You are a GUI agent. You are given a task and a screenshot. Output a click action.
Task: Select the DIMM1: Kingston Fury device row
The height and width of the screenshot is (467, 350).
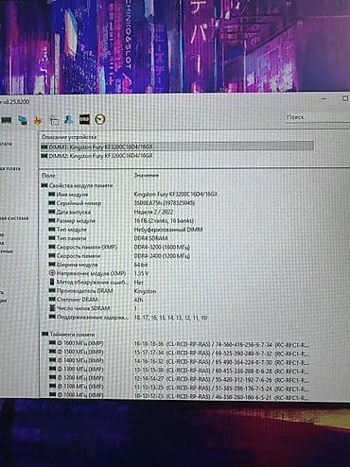(177, 147)
